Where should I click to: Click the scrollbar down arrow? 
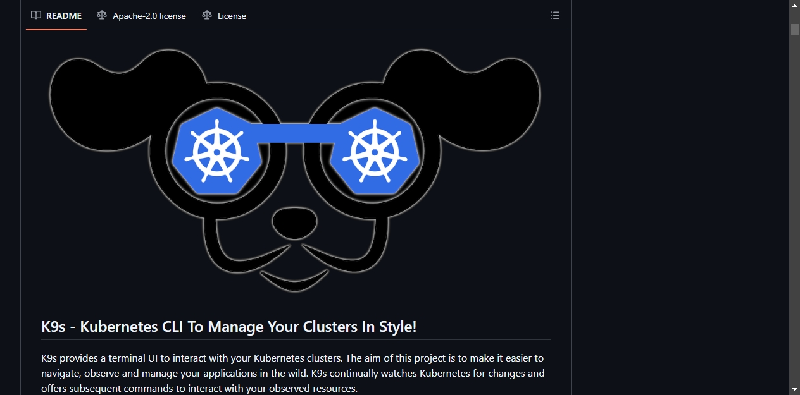tap(794, 389)
